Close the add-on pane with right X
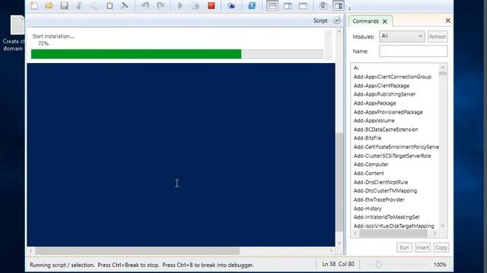The width and height of the screenshot is (487, 273). (447, 20)
